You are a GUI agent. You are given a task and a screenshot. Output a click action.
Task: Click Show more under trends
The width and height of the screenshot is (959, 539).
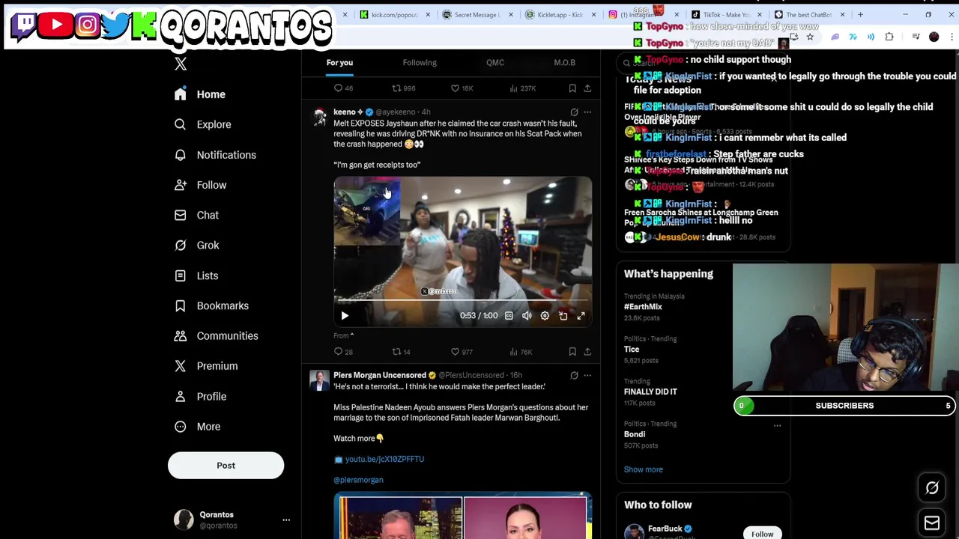(643, 469)
